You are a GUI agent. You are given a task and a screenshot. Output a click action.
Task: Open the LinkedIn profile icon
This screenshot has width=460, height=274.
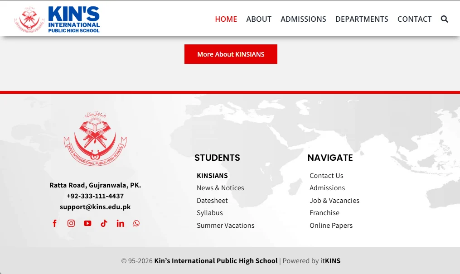pyautogui.click(x=120, y=223)
